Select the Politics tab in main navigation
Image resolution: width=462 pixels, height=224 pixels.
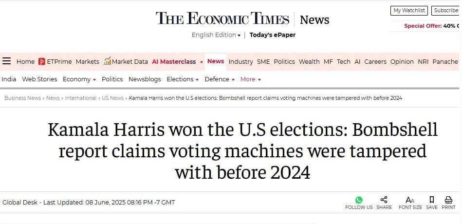point(284,61)
